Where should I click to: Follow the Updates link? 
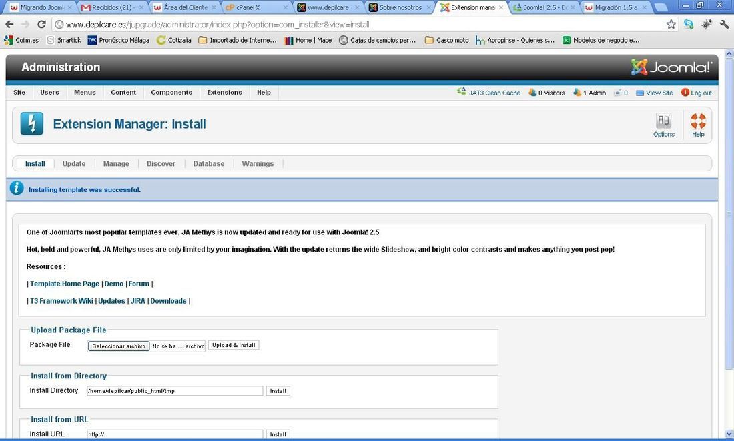[x=111, y=301]
